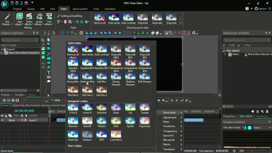Click Auto levels in ribbon quick styles
The height and width of the screenshot is (153, 272).
[x=114, y=19]
